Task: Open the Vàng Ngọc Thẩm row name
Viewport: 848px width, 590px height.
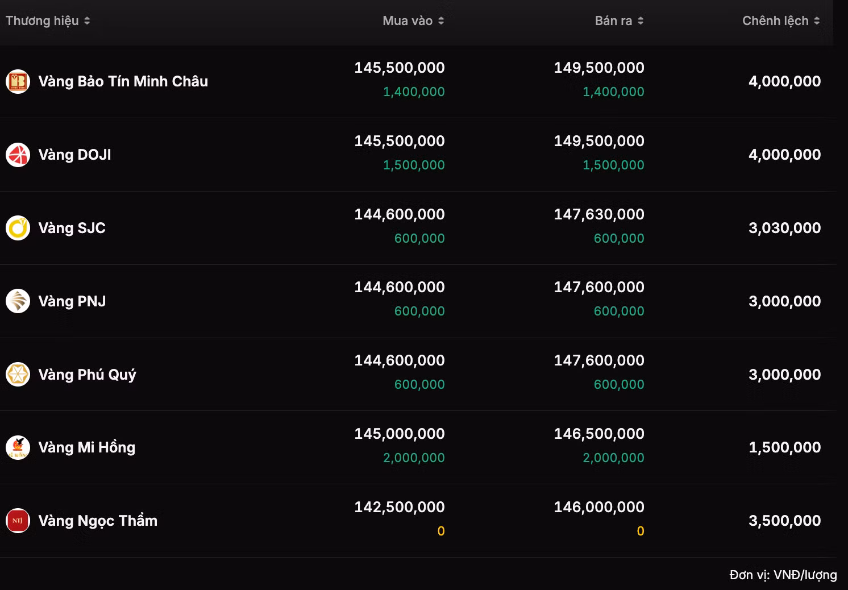Action: click(x=98, y=521)
